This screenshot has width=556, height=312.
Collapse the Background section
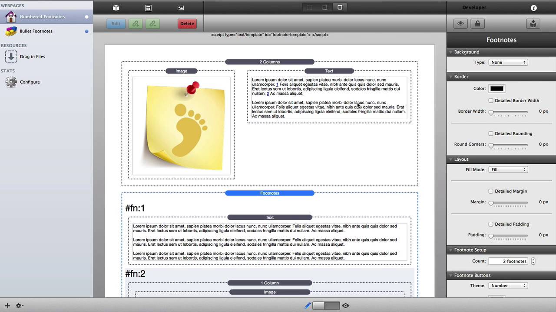(450, 52)
